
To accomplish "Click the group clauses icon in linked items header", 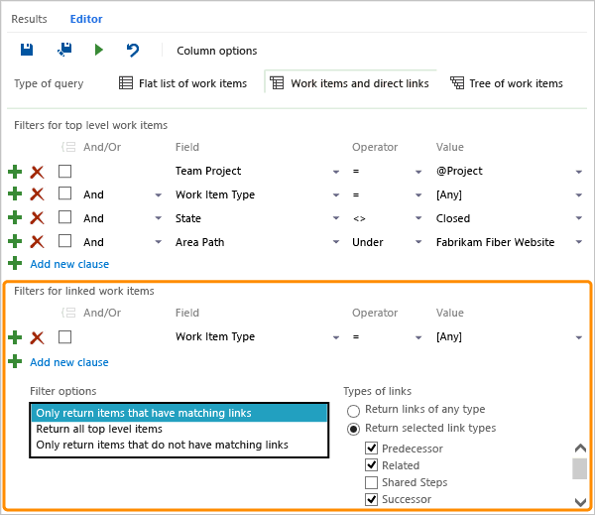I will (68, 313).
